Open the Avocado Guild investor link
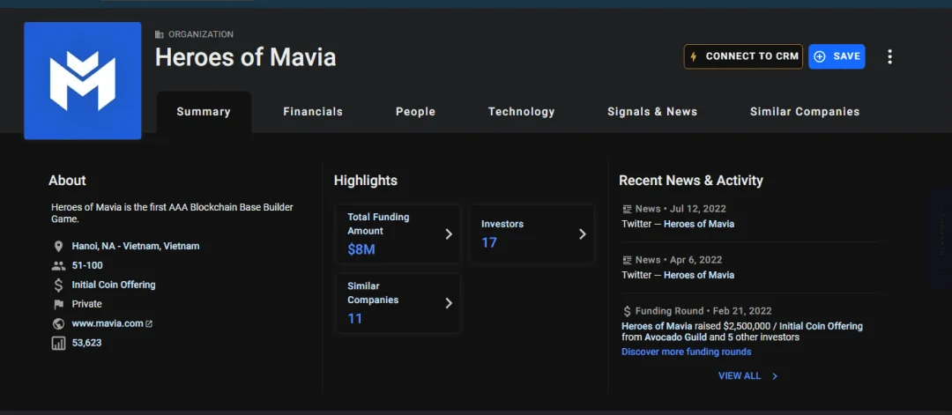 [676, 337]
